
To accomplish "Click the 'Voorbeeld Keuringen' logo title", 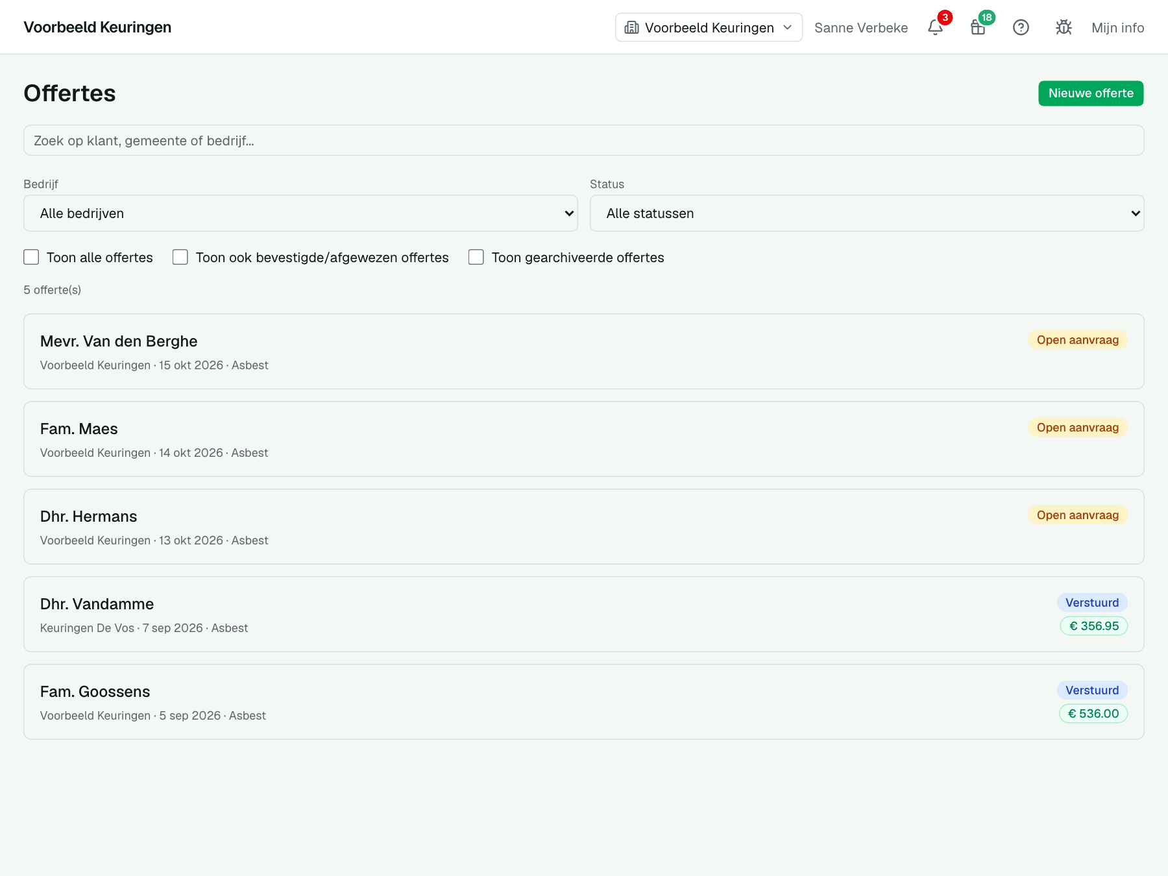I will pos(97,27).
